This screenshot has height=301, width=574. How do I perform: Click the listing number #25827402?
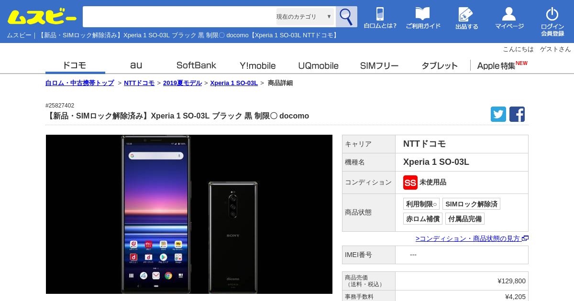(60, 106)
